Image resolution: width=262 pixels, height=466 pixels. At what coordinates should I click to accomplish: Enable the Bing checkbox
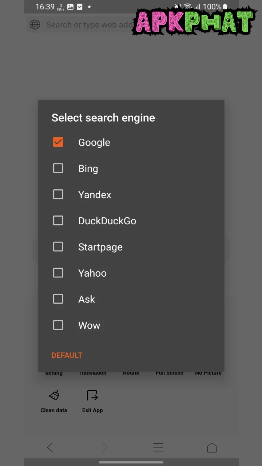pyautogui.click(x=58, y=168)
